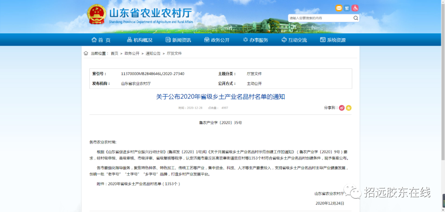445x212 pixels.
Task: Click the 厅发文件 breadcrumb link
Action: tap(174, 54)
